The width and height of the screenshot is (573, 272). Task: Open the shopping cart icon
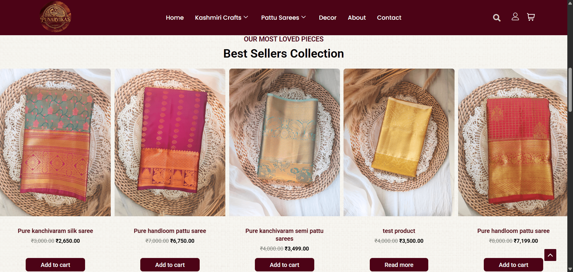(531, 17)
